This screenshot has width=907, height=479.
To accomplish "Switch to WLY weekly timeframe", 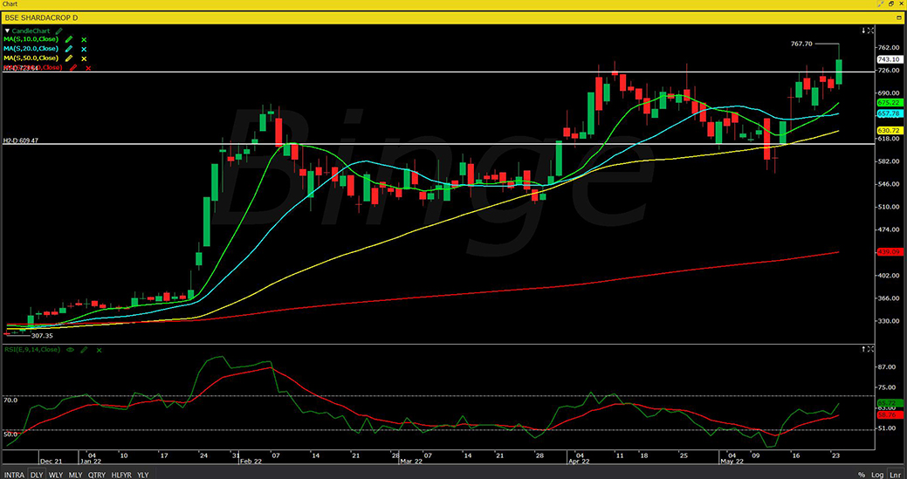I will [56, 475].
